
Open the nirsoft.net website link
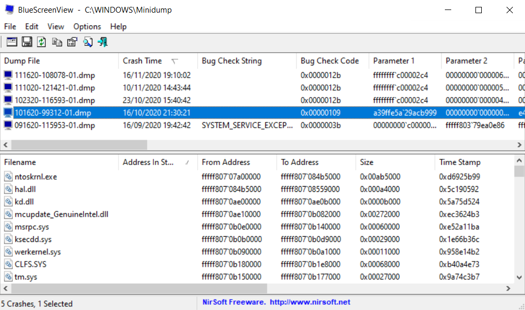point(310,302)
